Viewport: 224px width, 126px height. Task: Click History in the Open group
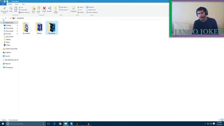tap(81, 13)
